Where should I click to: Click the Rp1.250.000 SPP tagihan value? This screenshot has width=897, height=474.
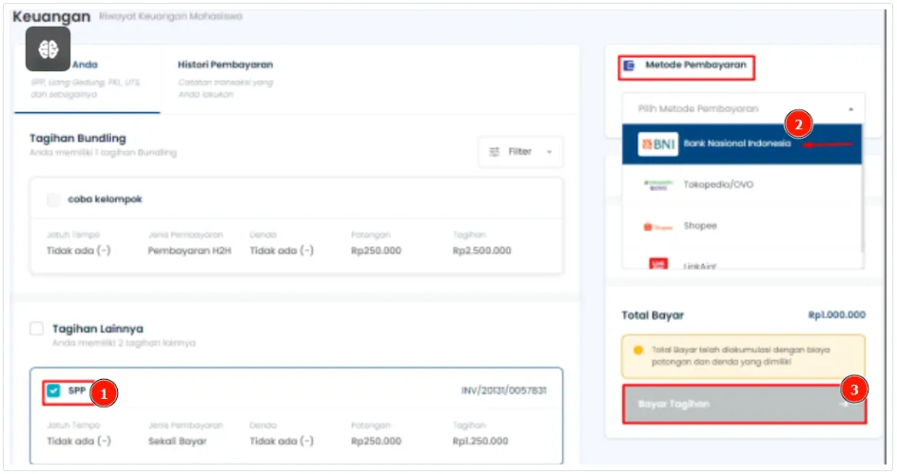(x=480, y=442)
